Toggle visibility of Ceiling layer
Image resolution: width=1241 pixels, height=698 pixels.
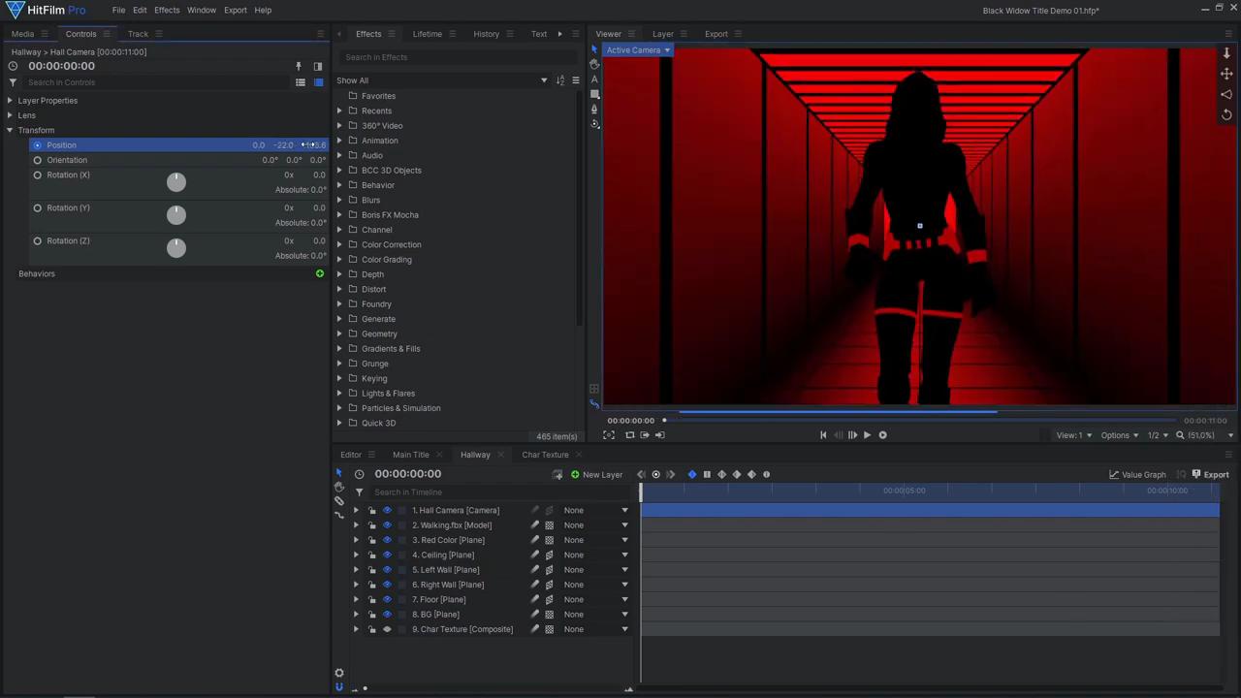(x=387, y=555)
